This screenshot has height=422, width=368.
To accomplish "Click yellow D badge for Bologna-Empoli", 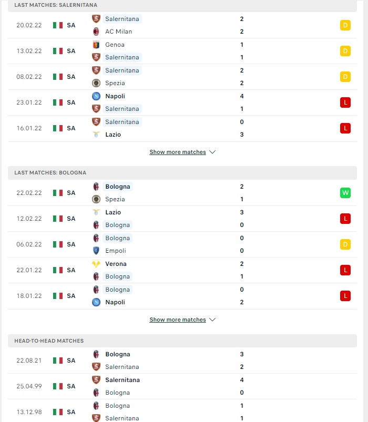I will 345,244.
